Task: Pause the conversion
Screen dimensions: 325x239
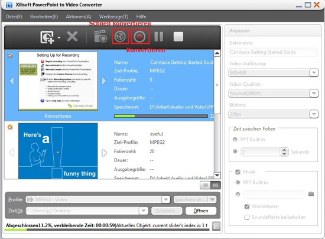Action: point(159,37)
